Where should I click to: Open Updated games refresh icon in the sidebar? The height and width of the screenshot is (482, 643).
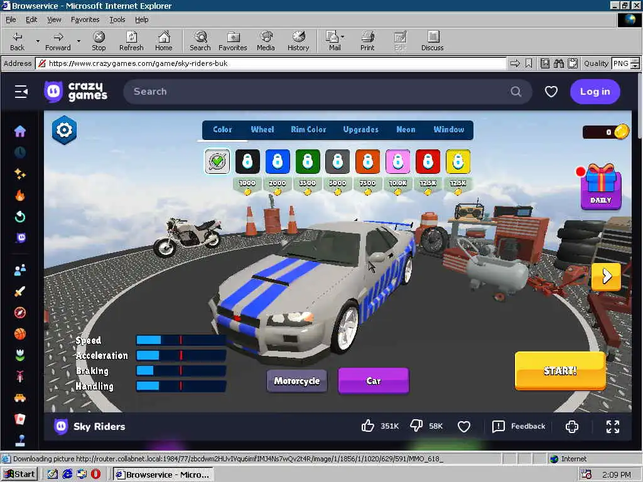click(20, 217)
